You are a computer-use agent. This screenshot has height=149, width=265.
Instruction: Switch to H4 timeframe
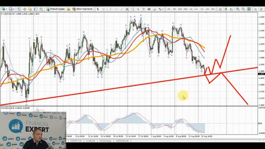[x=196, y=9]
